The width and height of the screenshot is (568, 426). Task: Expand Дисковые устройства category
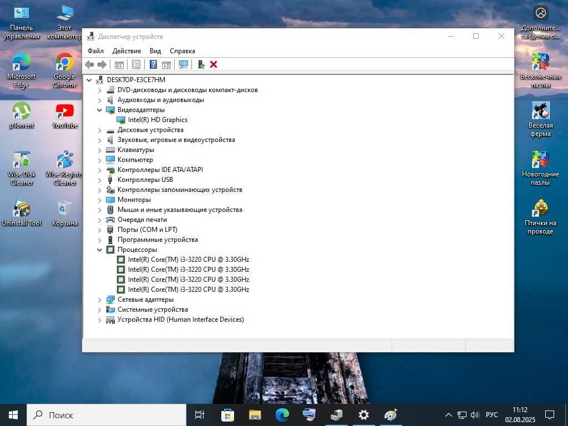(100, 130)
